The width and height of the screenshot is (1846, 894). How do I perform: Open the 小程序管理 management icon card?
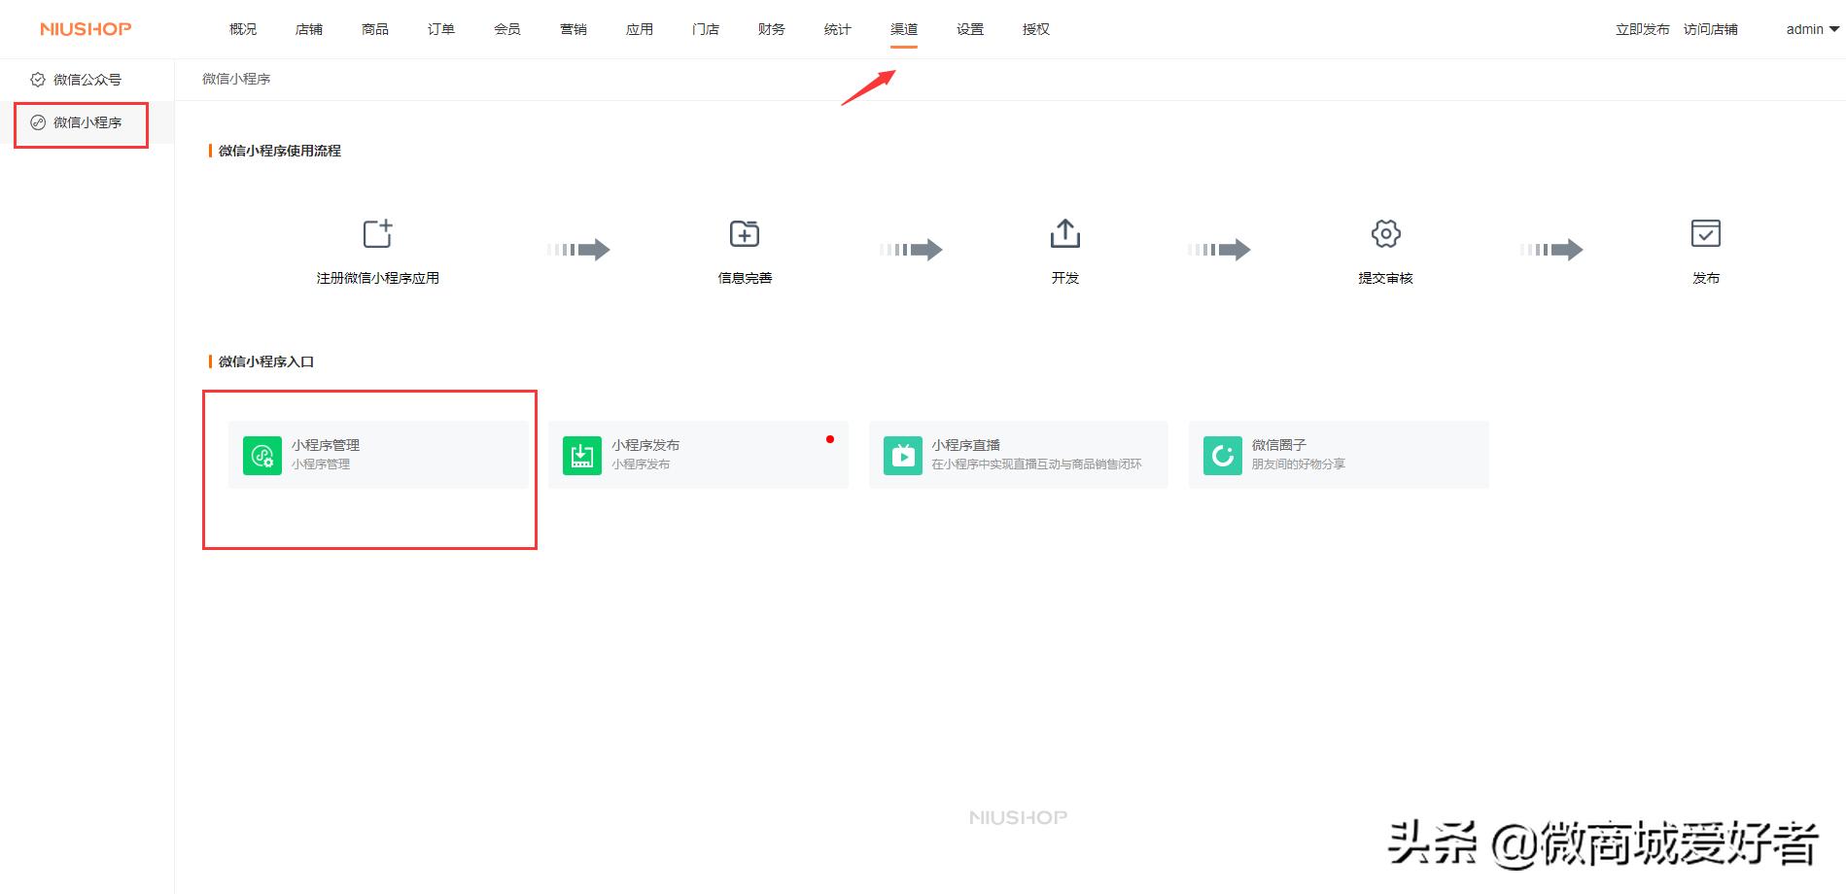tap(261, 454)
